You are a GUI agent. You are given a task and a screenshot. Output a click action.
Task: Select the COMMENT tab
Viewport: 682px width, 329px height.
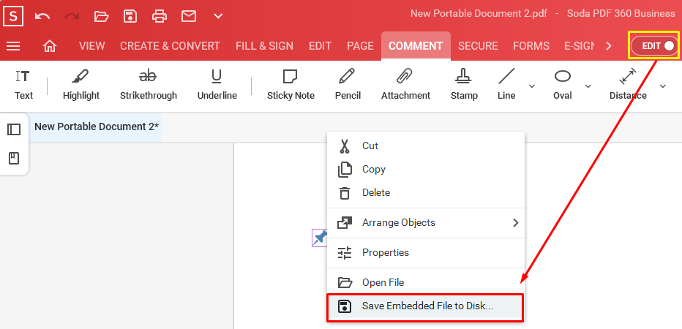(416, 46)
